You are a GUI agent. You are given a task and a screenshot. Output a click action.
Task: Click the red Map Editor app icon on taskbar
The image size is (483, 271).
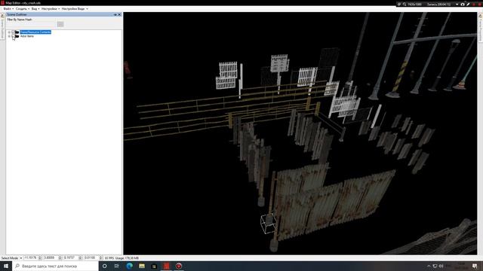pyautogui.click(x=166, y=266)
